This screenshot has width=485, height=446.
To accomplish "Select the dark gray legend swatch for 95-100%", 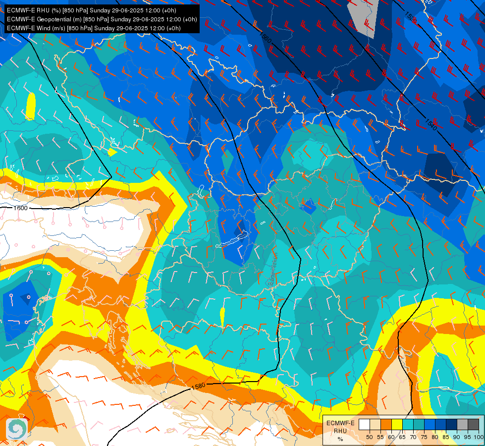I will pos(473,424).
